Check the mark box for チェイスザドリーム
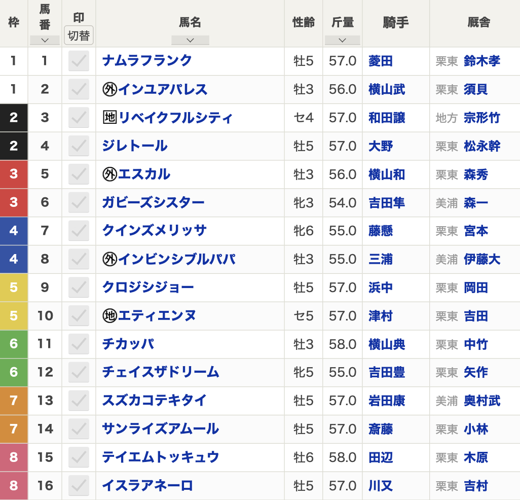The width and height of the screenshot is (520, 500). (79, 372)
